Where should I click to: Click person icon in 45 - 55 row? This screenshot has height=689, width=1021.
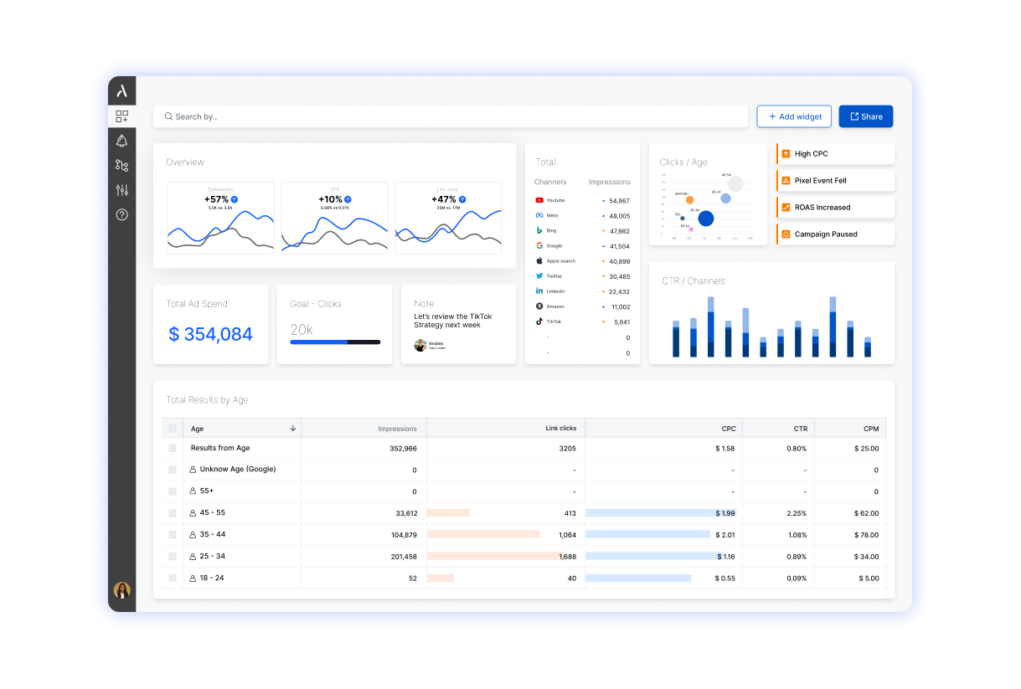tap(193, 513)
